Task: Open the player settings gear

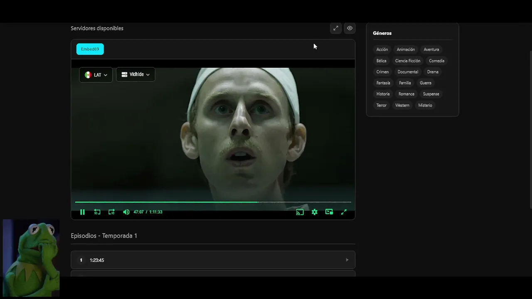Action: (x=315, y=212)
